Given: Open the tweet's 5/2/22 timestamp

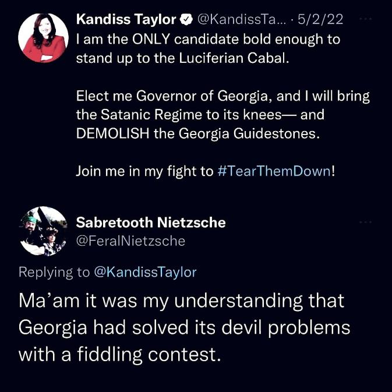Looking at the screenshot, I should 320,20.
